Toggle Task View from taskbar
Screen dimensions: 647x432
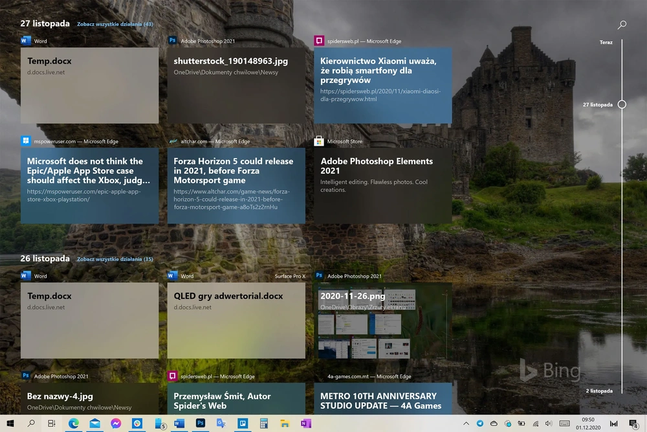[52, 424]
